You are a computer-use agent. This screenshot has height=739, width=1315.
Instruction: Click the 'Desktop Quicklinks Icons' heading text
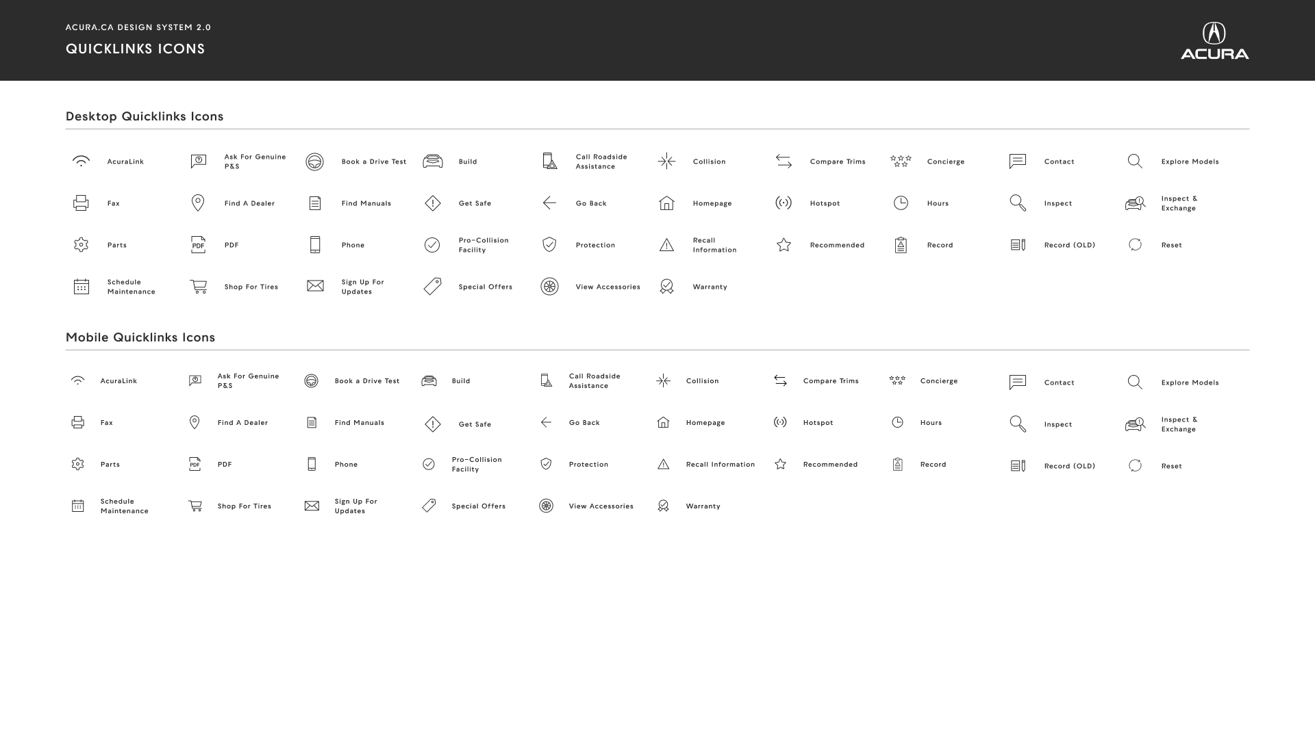tap(145, 116)
